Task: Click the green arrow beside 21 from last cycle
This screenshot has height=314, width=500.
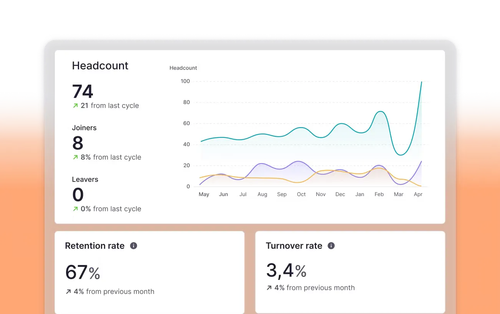Action: click(x=75, y=106)
